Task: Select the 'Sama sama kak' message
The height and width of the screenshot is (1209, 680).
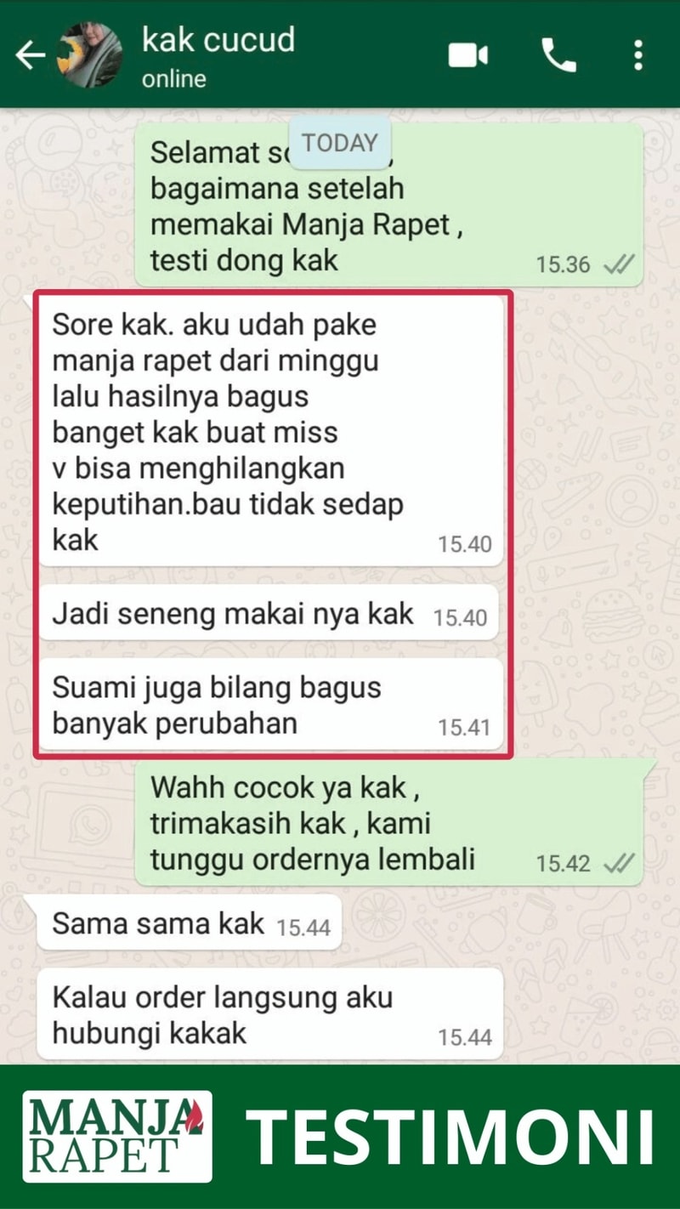Action: tap(187, 922)
